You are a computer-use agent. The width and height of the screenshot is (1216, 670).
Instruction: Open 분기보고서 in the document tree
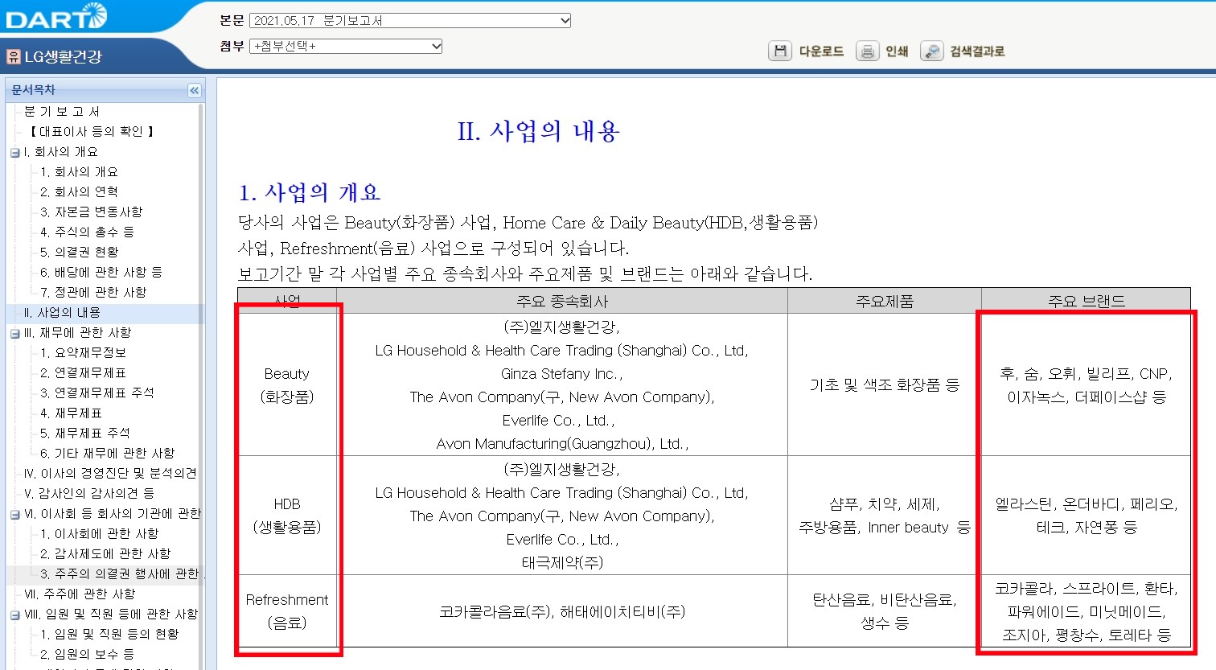(62, 111)
